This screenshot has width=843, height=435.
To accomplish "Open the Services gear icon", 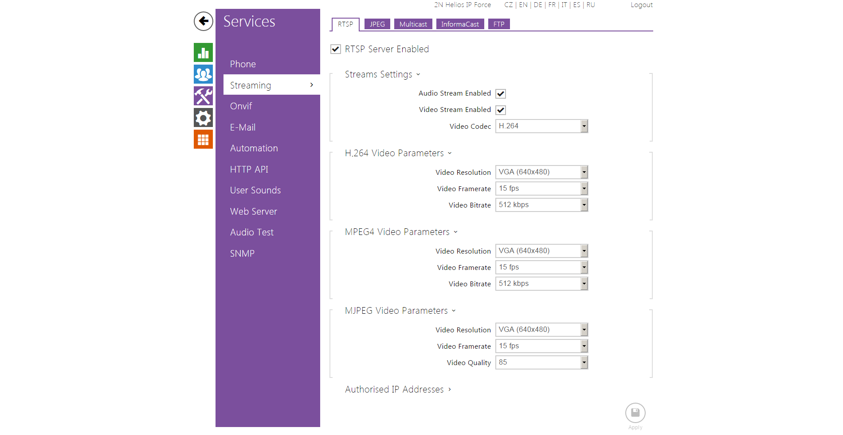I will click(203, 118).
